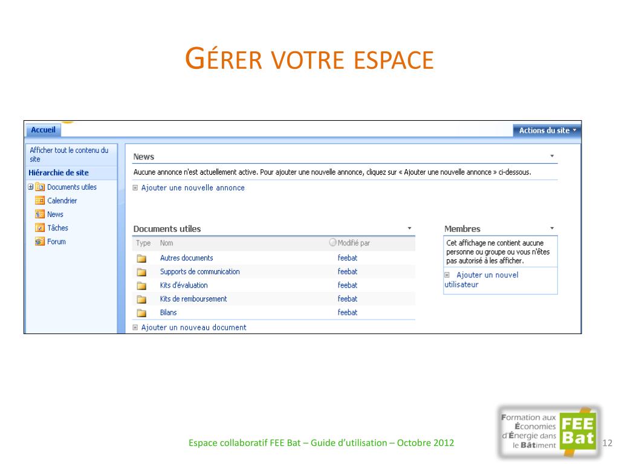The height and width of the screenshot is (464, 619).
Task: Click the Autres documents folder icon
Action: (x=141, y=259)
